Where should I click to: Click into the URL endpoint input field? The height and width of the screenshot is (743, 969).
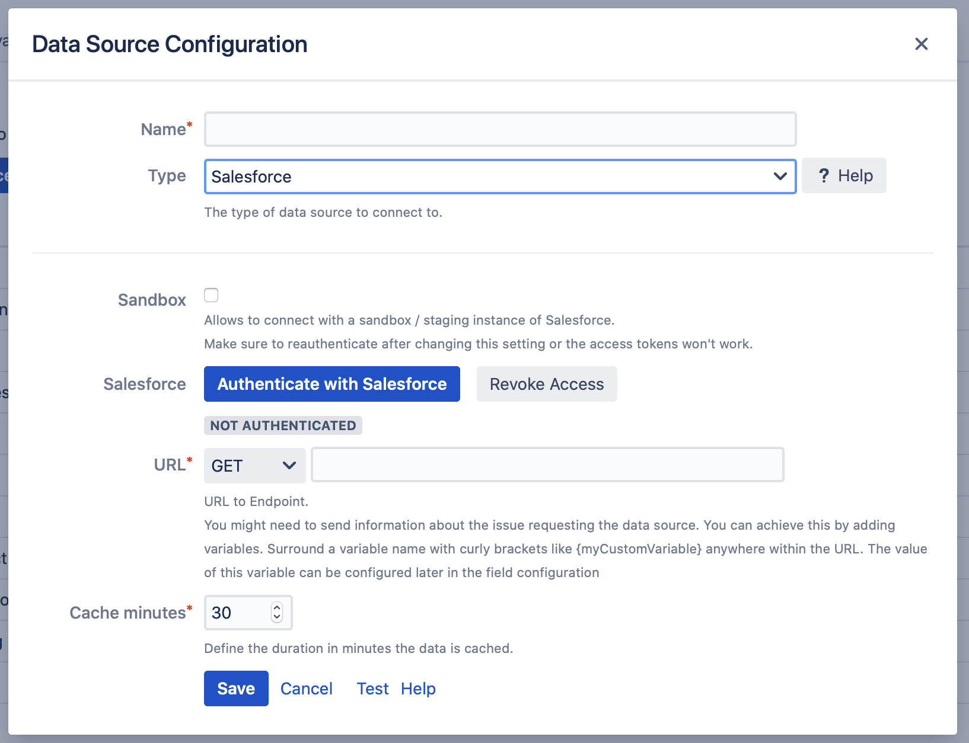[548, 465]
